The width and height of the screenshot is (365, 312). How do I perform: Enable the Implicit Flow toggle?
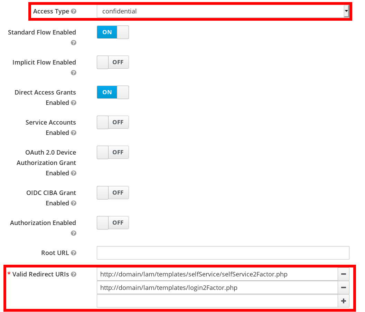pos(113,62)
